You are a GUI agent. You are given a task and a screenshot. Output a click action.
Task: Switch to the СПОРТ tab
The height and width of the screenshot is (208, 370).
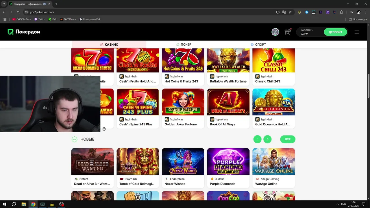258,44
